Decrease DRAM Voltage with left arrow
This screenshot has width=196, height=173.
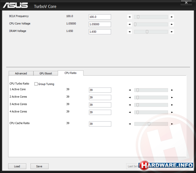129,32
